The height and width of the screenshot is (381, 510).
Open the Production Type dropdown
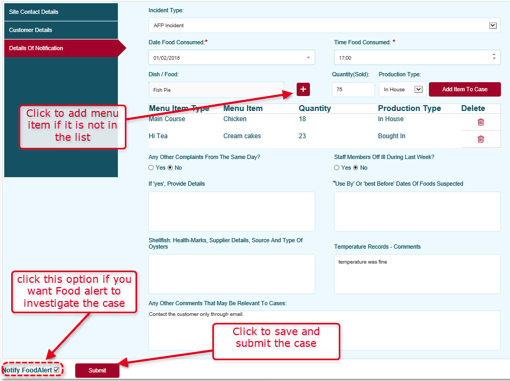418,90
